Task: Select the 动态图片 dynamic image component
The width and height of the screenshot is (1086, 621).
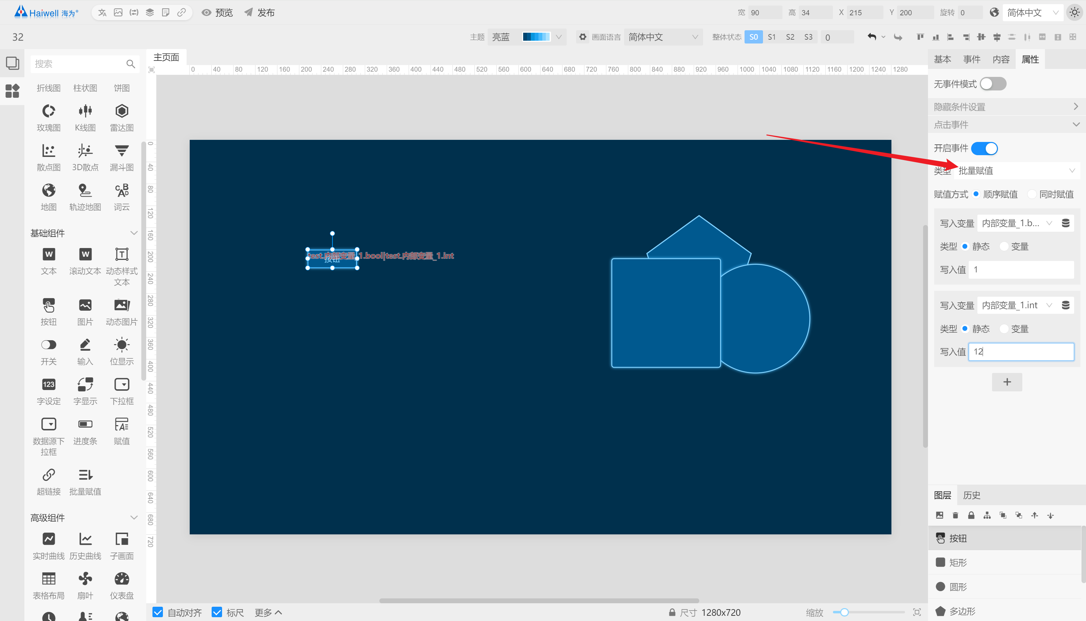Action: pyautogui.click(x=121, y=312)
